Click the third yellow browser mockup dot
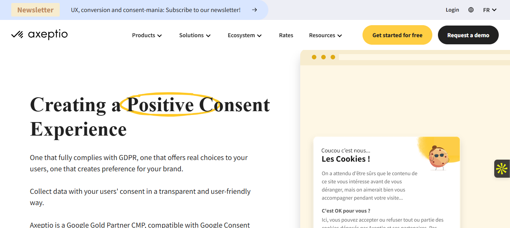510x228 pixels. pyautogui.click(x=333, y=57)
